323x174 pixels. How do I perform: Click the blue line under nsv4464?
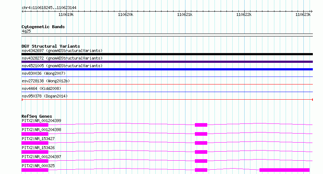(167, 92)
